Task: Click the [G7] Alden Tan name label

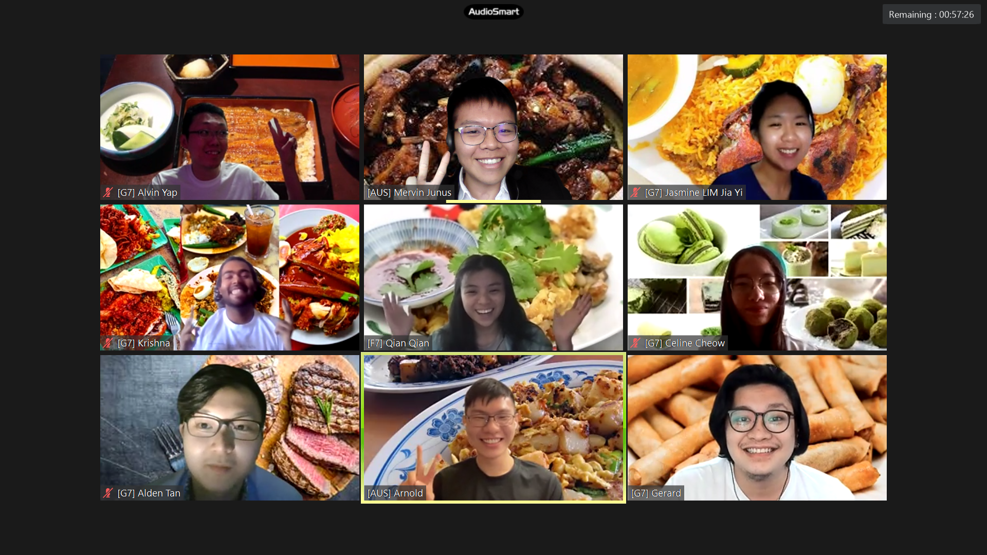Action: point(149,493)
